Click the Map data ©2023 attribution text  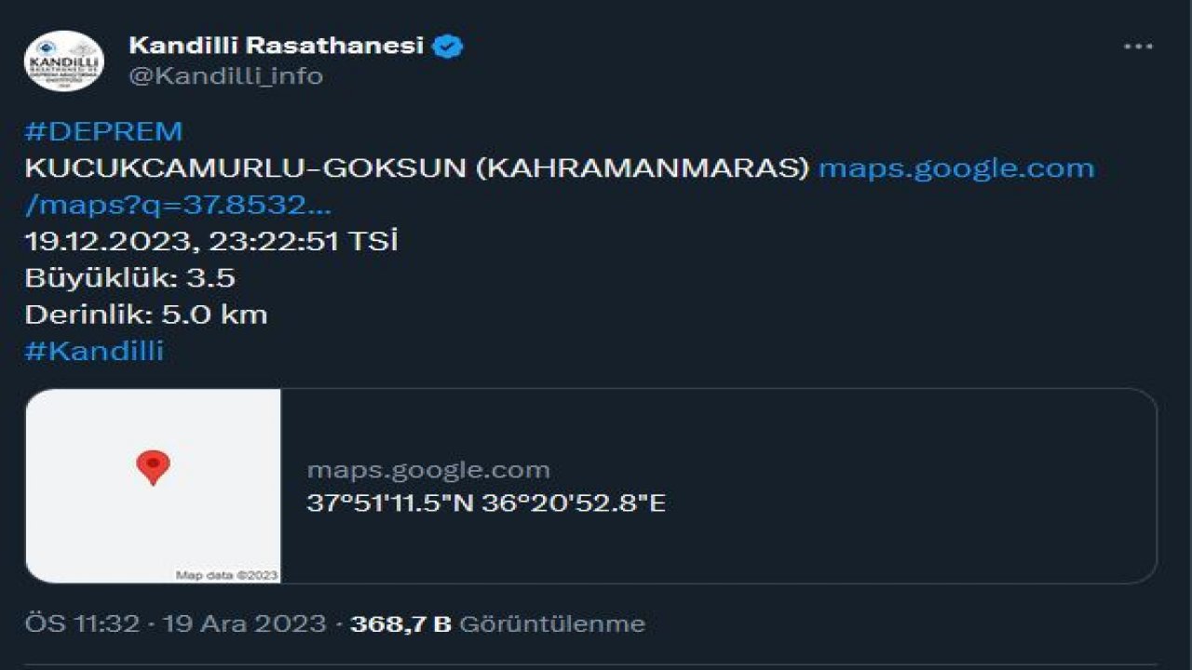[x=226, y=575]
